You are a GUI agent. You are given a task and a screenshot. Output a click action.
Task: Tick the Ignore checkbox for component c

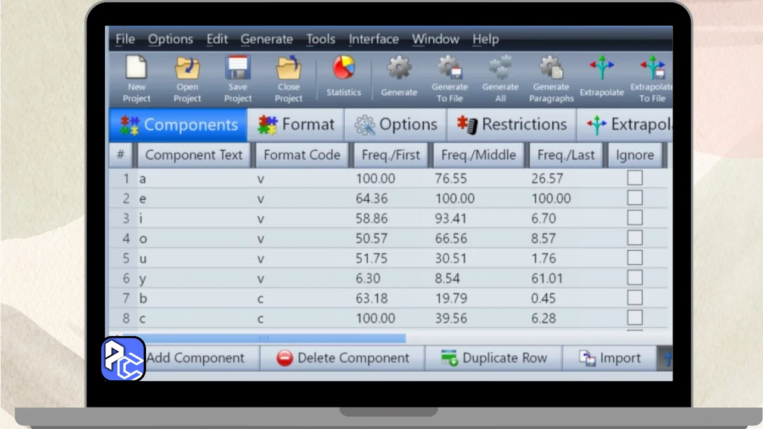tap(635, 318)
